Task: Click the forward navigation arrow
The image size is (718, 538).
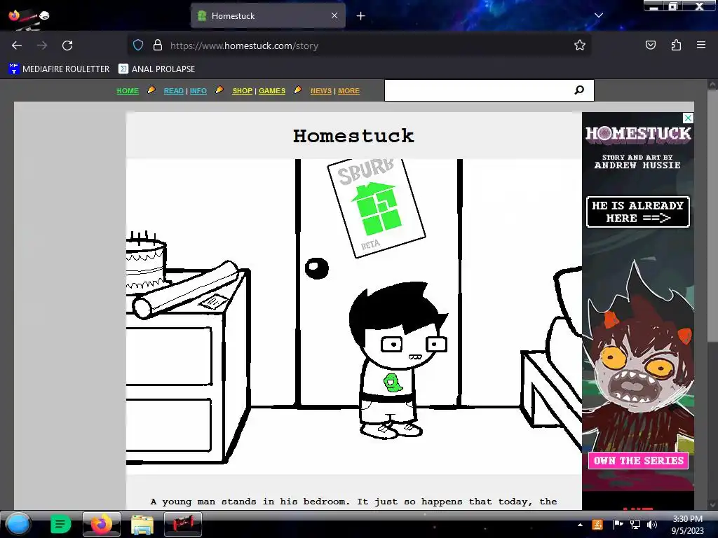Action: coord(42,46)
